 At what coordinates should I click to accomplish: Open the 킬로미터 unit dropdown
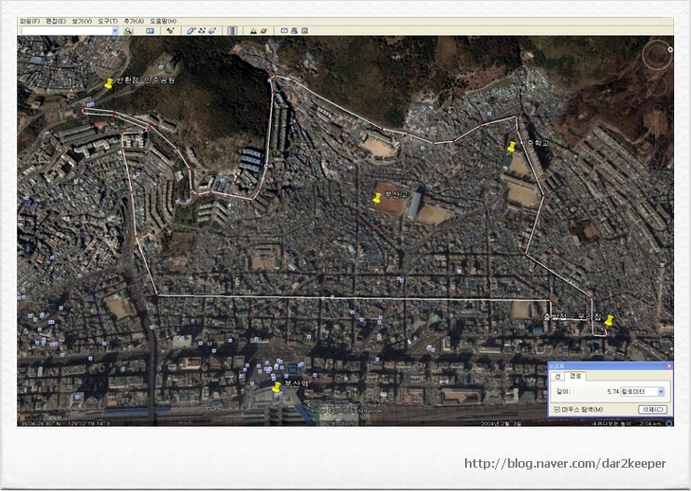661,392
